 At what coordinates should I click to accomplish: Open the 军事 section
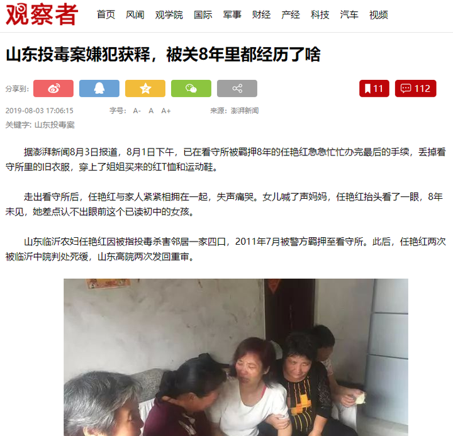(x=232, y=14)
